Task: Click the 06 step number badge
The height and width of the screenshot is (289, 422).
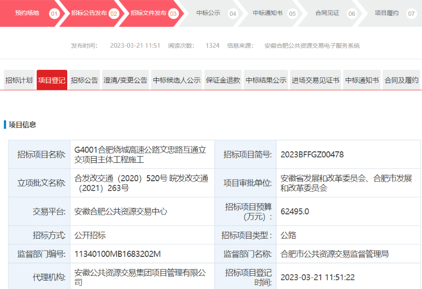Action: [352, 14]
